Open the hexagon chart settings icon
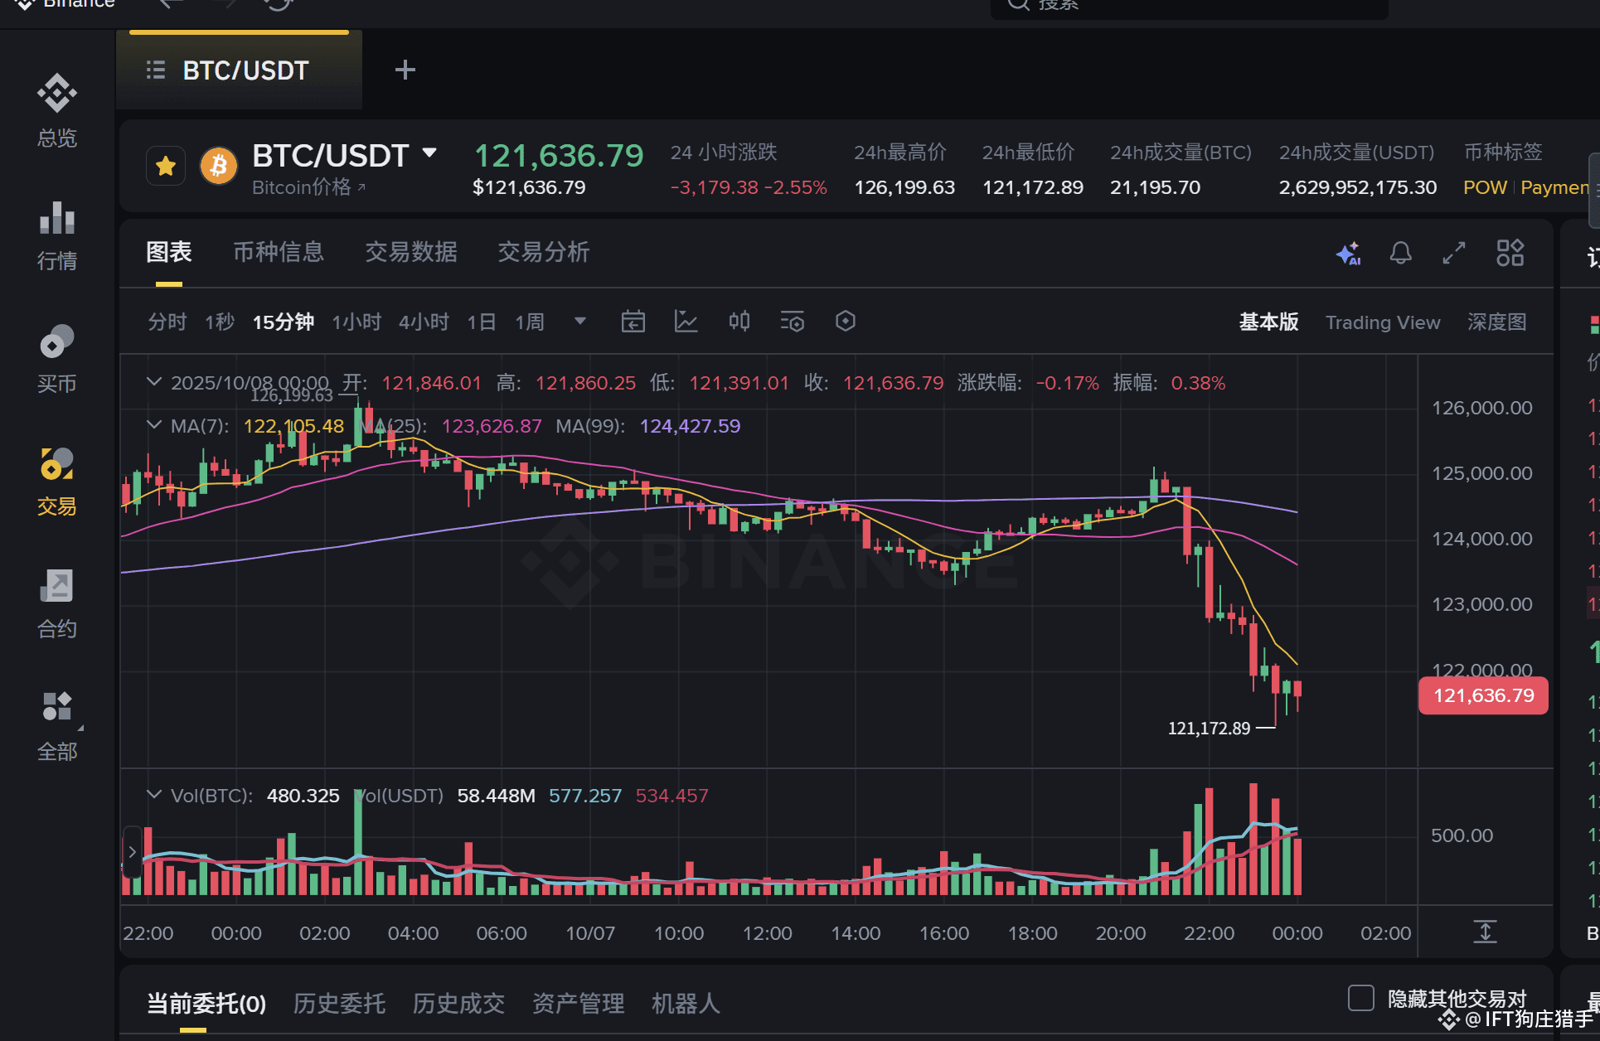The height and width of the screenshot is (1041, 1600). coord(845,322)
